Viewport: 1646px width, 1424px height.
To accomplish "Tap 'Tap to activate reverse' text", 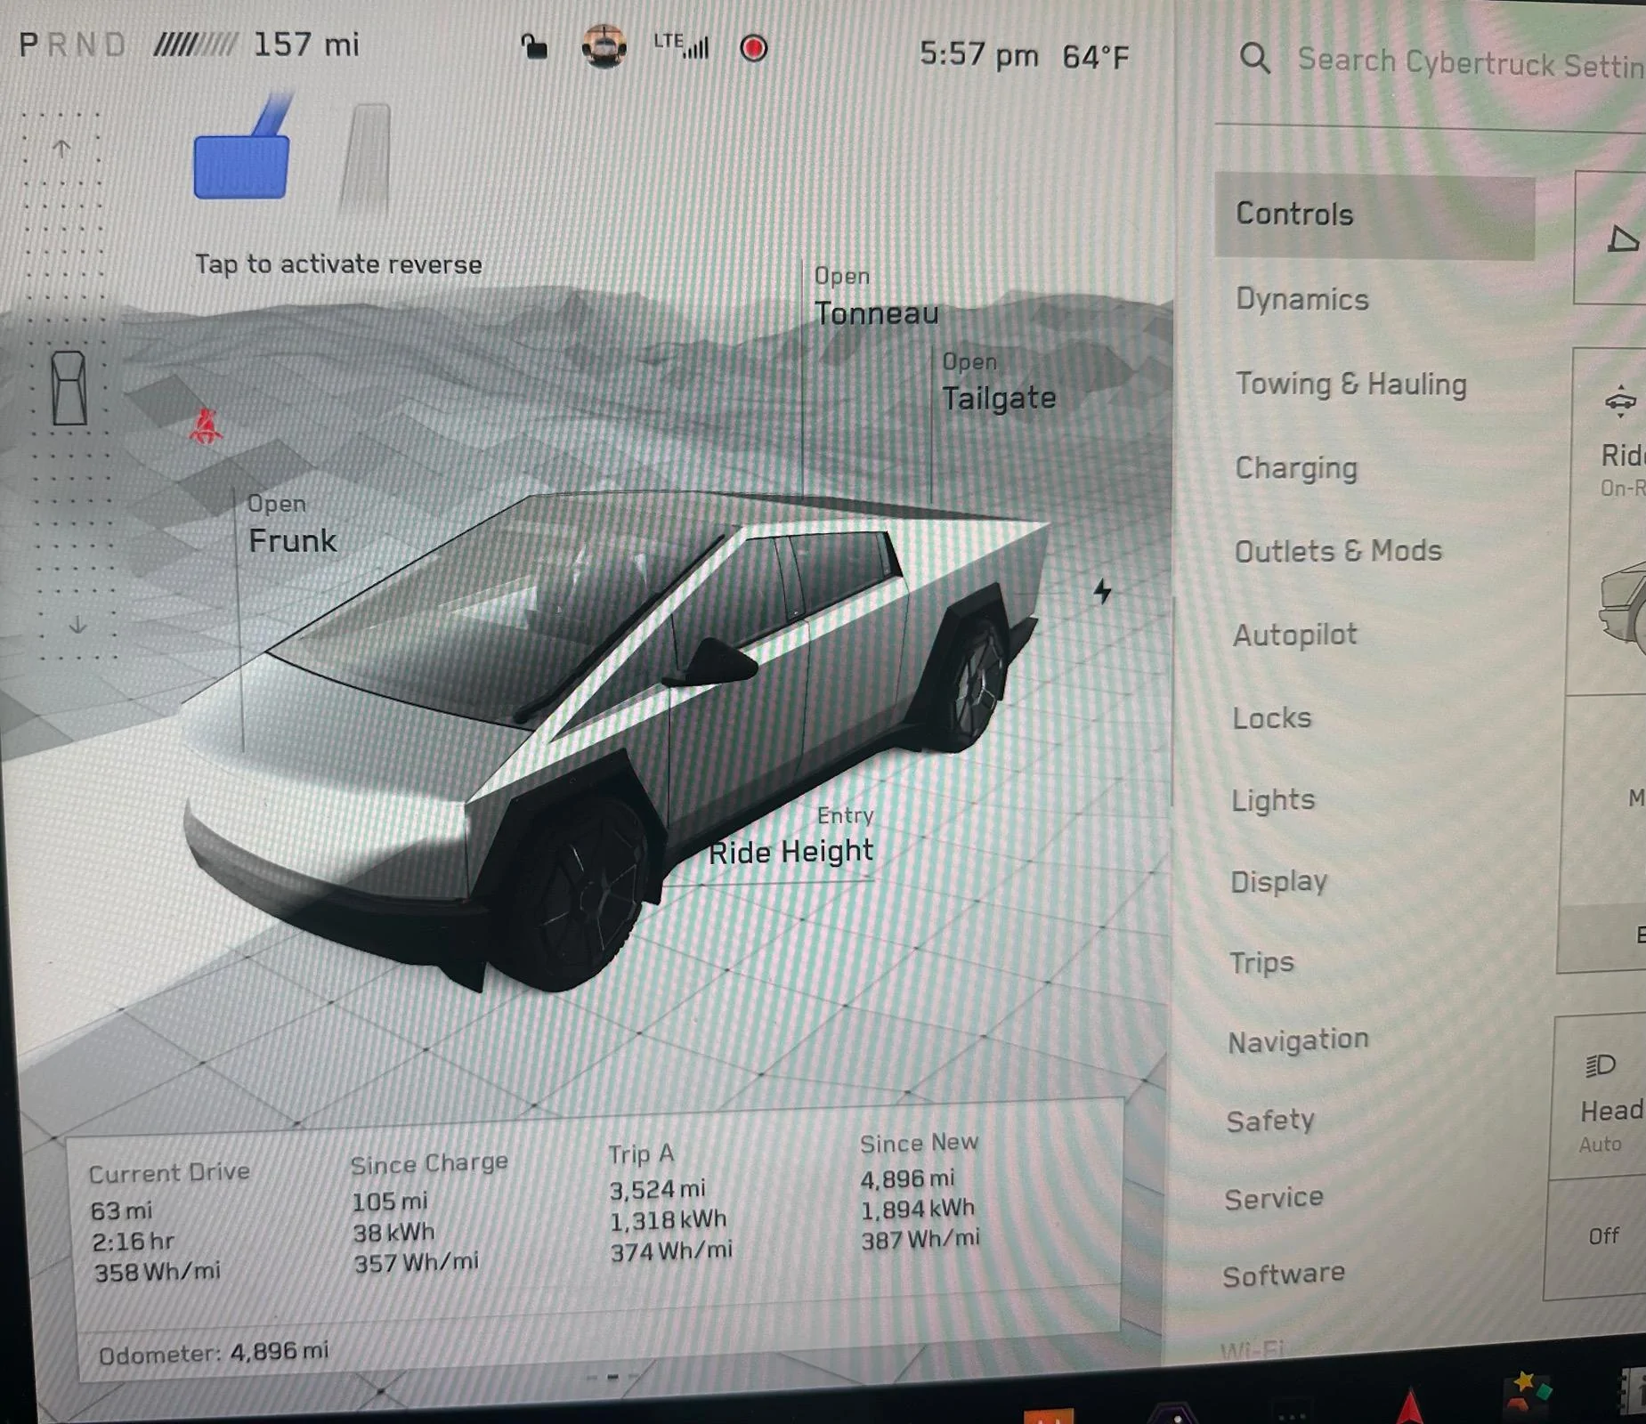I will point(338,264).
